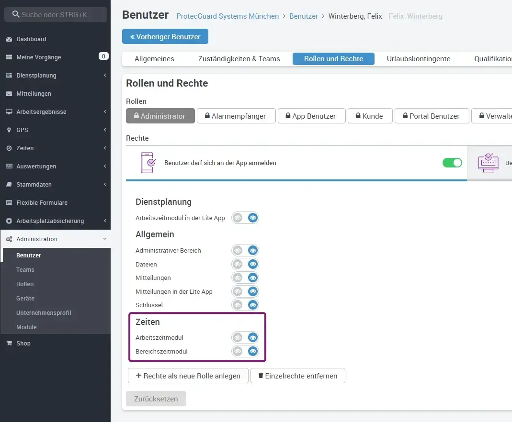Enable visible eye for Schlüssel permission
This screenshot has width=512, height=422.
point(253,305)
